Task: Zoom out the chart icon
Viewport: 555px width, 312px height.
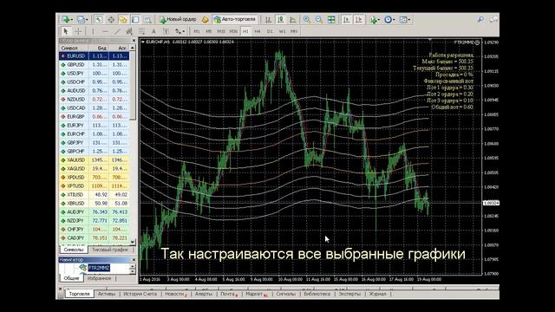Action: 319,19
